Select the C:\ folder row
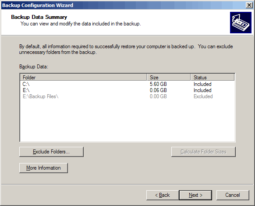This screenshot has height=206, width=255. pyautogui.click(x=127, y=84)
